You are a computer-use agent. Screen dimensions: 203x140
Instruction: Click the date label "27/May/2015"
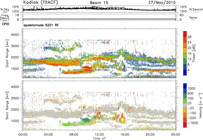[162, 2]
